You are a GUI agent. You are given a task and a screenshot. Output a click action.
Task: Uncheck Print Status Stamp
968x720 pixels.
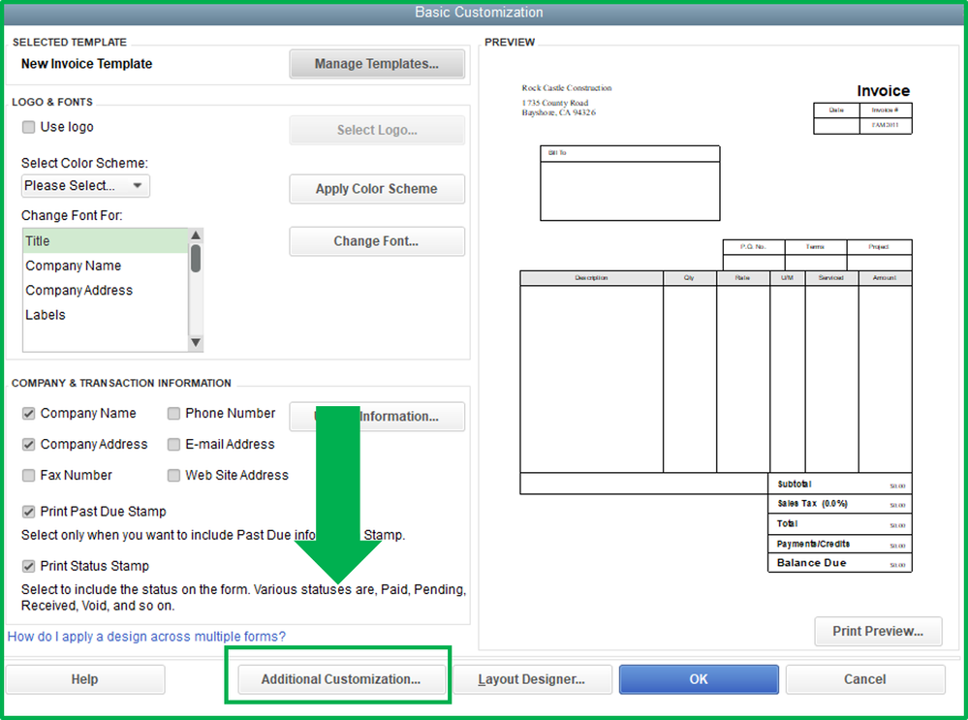point(28,566)
